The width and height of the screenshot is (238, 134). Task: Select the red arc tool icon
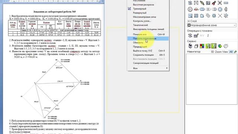196,9
